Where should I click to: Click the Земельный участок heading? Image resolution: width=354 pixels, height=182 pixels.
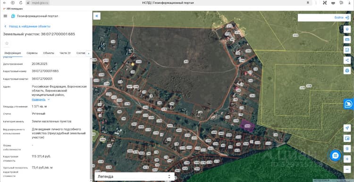click(x=39, y=34)
